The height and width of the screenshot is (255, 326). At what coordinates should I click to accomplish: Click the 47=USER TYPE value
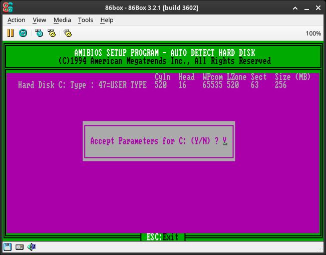pos(123,84)
